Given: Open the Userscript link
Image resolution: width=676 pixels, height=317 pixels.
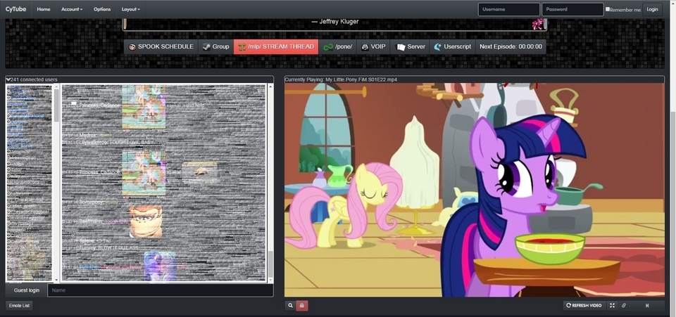Looking at the screenshot, I should pos(452,47).
